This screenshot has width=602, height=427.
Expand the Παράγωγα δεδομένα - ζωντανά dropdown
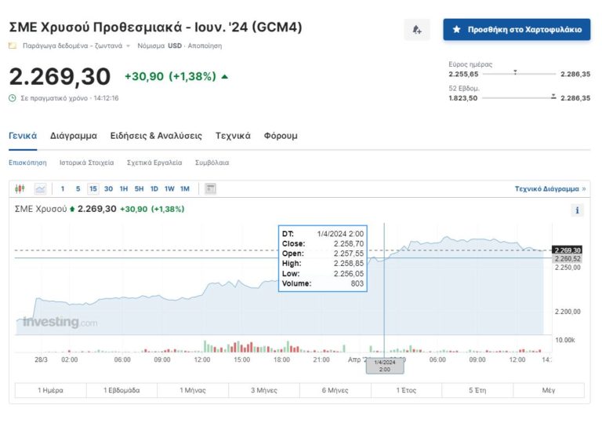[129, 46]
